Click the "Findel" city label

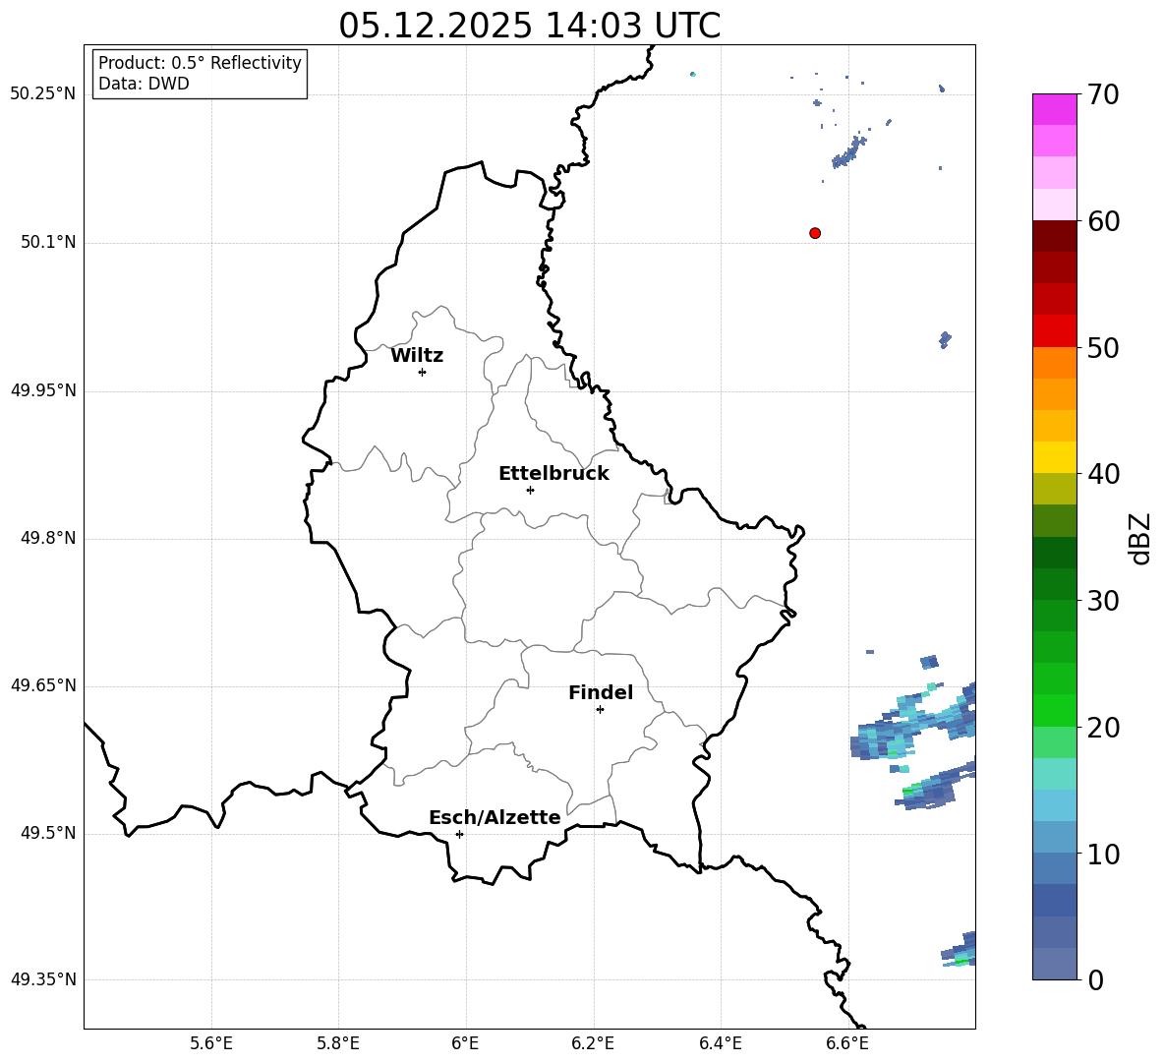601,692
